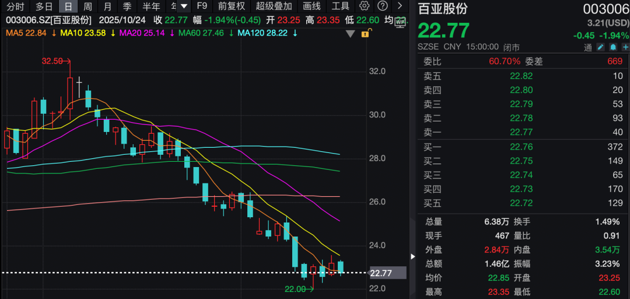This screenshot has width=630, height=299.
Task: Click the bell price alert icon
Action: tap(613, 47)
